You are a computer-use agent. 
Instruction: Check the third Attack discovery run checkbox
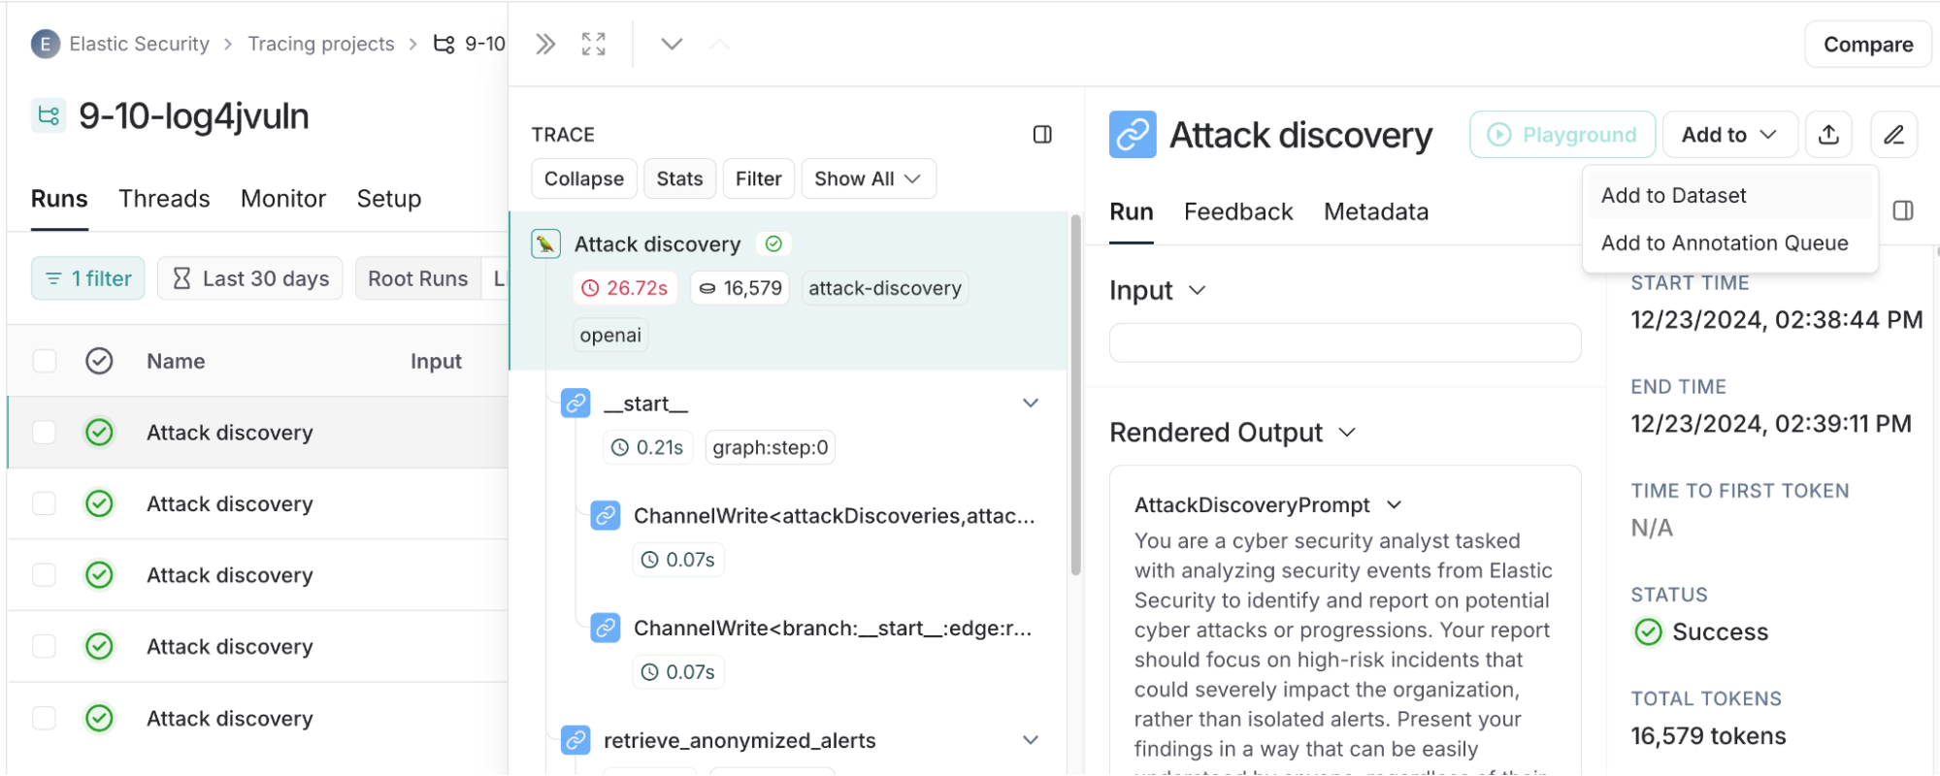click(45, 575)
